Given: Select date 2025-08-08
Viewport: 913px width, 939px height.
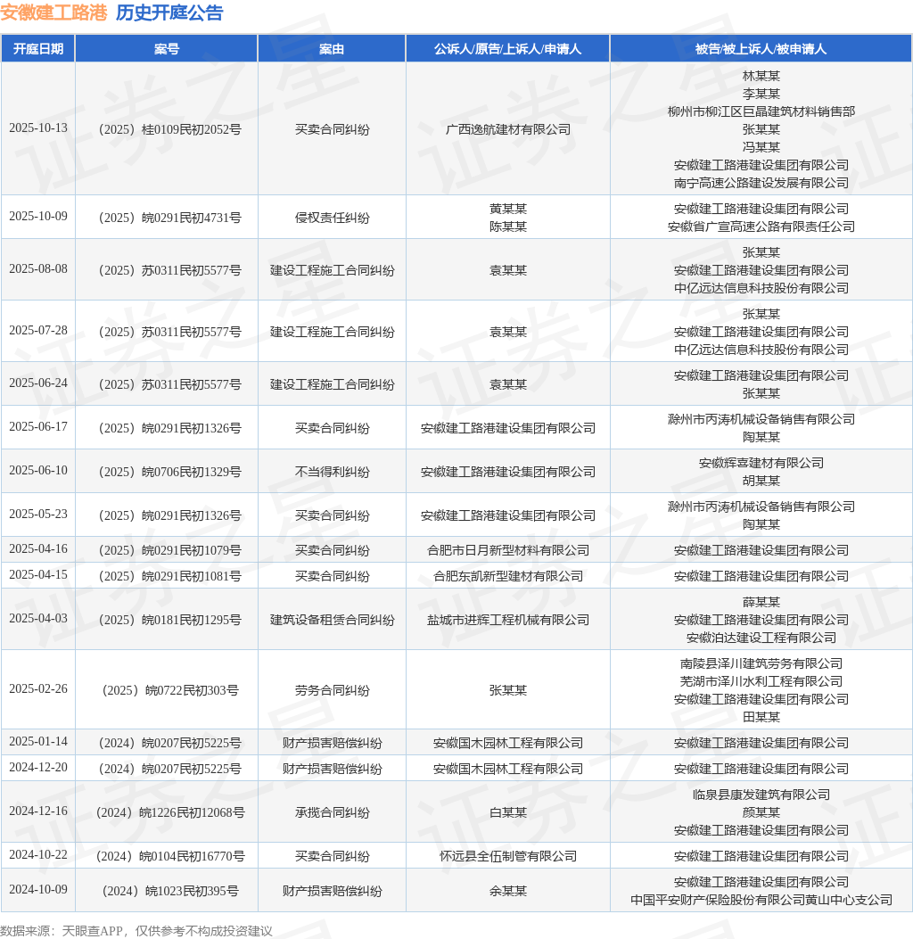Looking at the screenshot, I should coord(38,269).
